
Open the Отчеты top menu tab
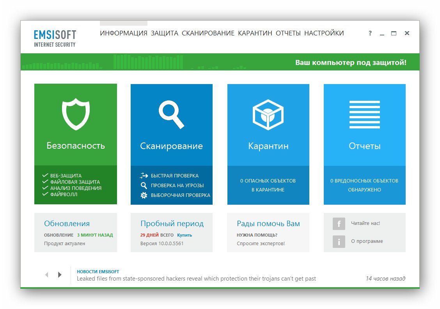click(288, 33)
